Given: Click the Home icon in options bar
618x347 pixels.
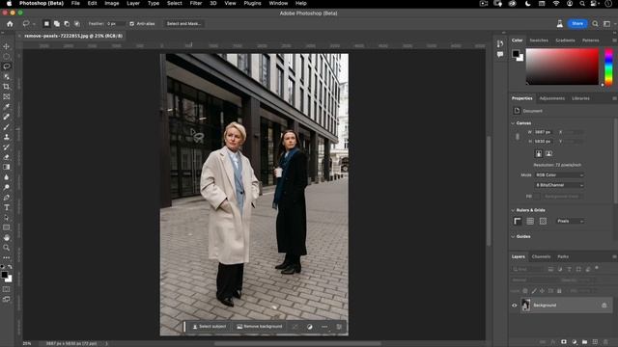Looking at the screenshot, I should tap(10, 23).
